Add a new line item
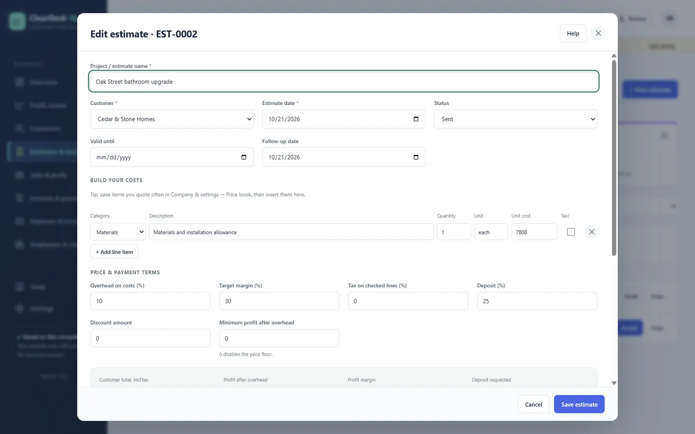695x434 pixels. point(114,252)
